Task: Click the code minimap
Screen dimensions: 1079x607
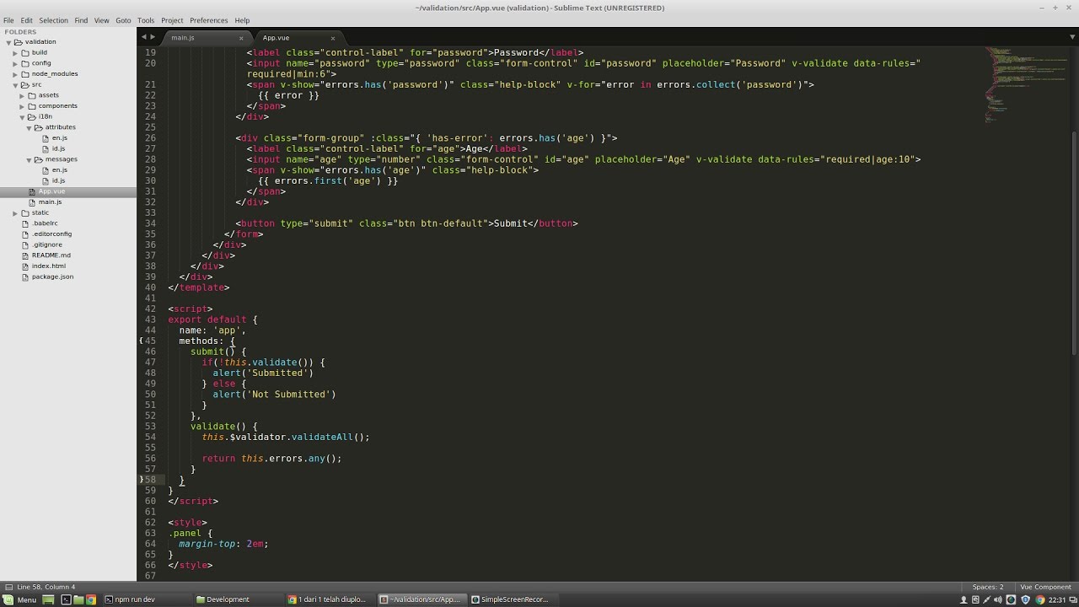Action: pos(1025,84)
